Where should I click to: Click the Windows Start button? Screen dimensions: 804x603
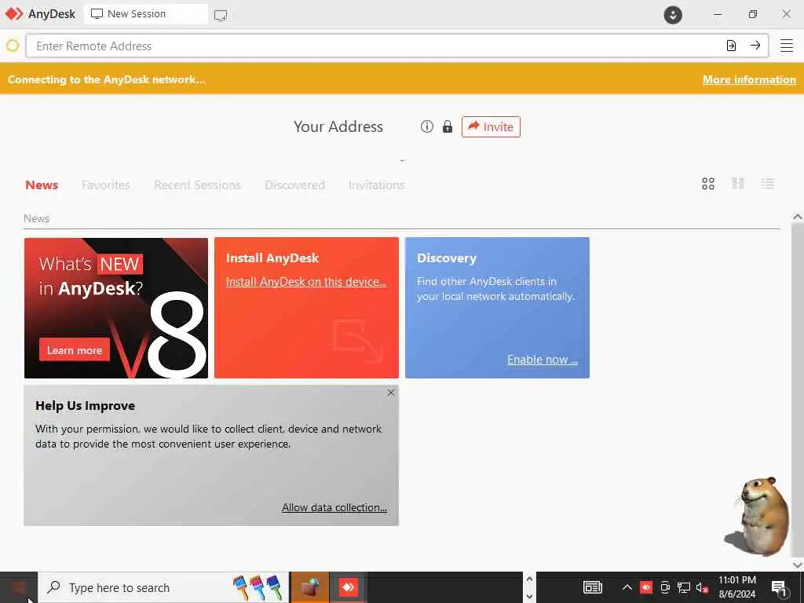pos(19,587)
